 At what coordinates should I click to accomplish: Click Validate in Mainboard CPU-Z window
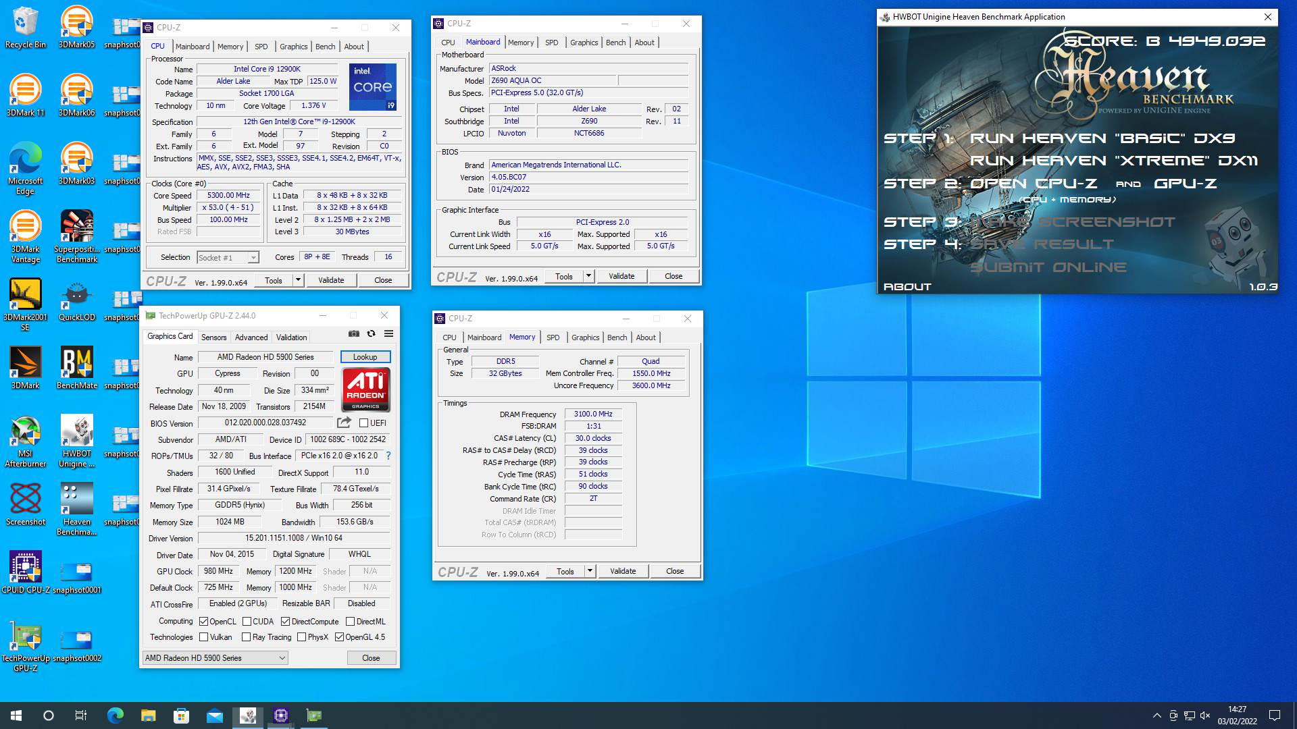[621, 276]
